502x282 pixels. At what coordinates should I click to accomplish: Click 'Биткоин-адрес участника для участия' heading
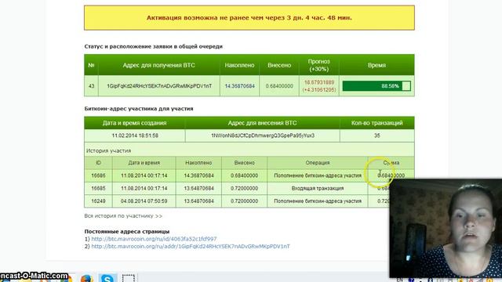click(139, 109)
